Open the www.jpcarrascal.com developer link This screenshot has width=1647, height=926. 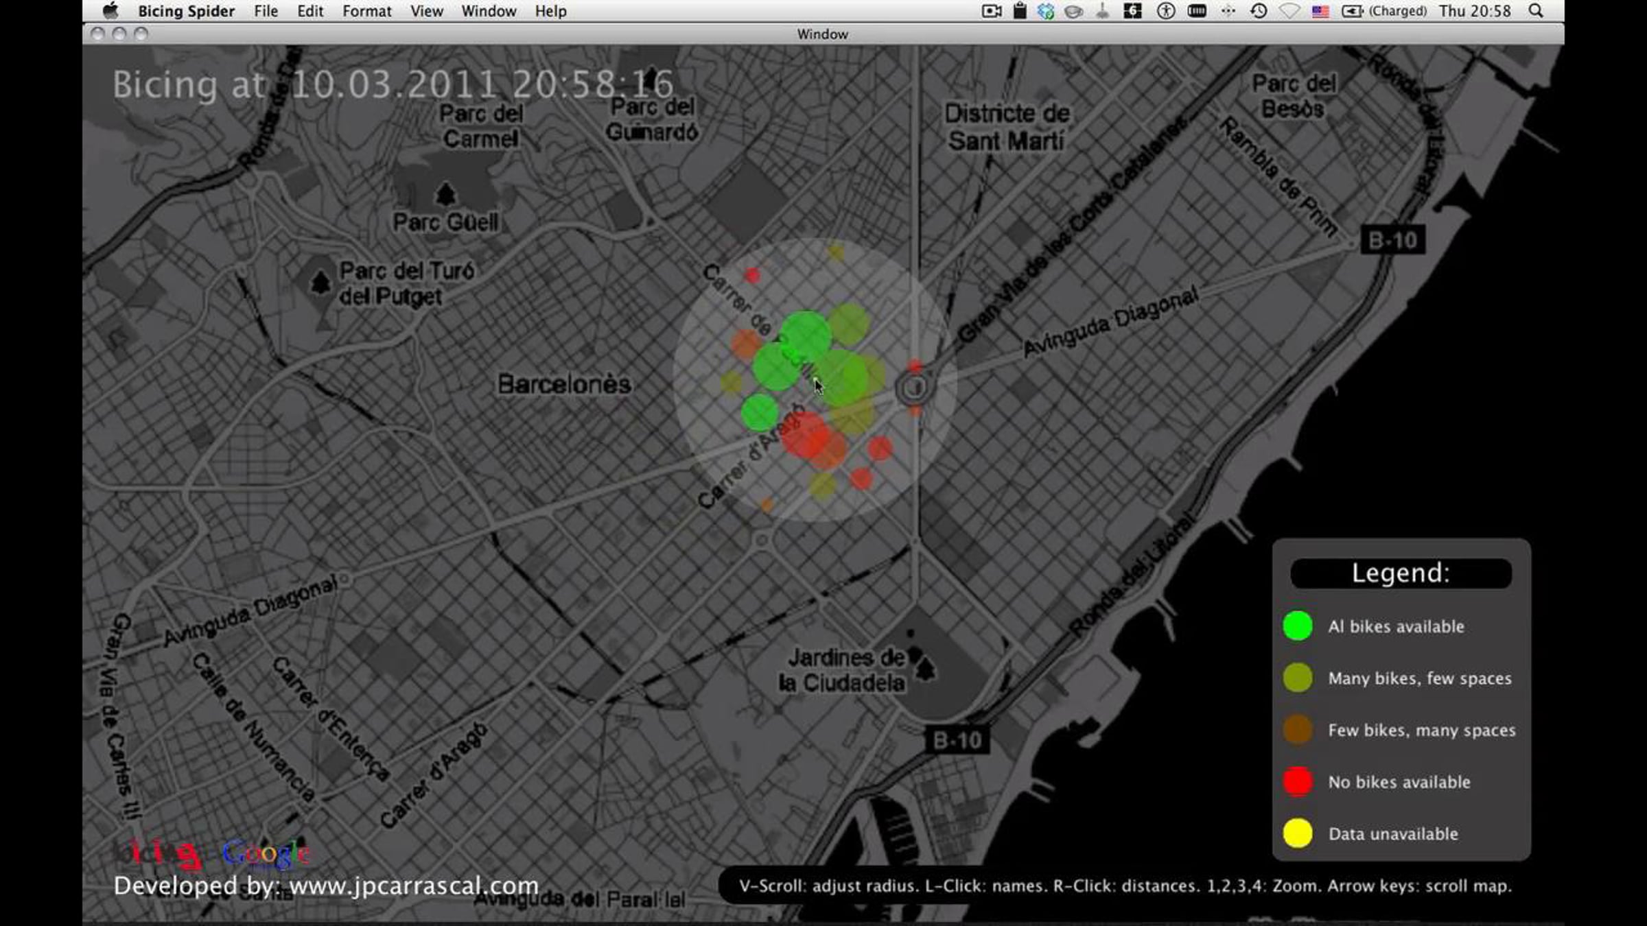pyautogui.click(x=413, y=886)
